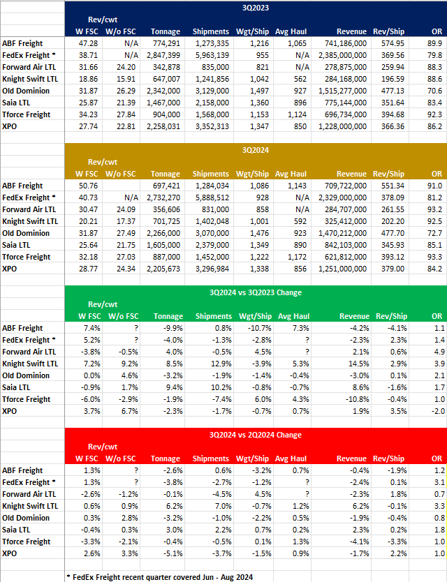Screen dimensions: 447x582
Task: Select Knight Swift LTL 3Q2024 revenue 325,412,000
Action: (x=345, y=221)
